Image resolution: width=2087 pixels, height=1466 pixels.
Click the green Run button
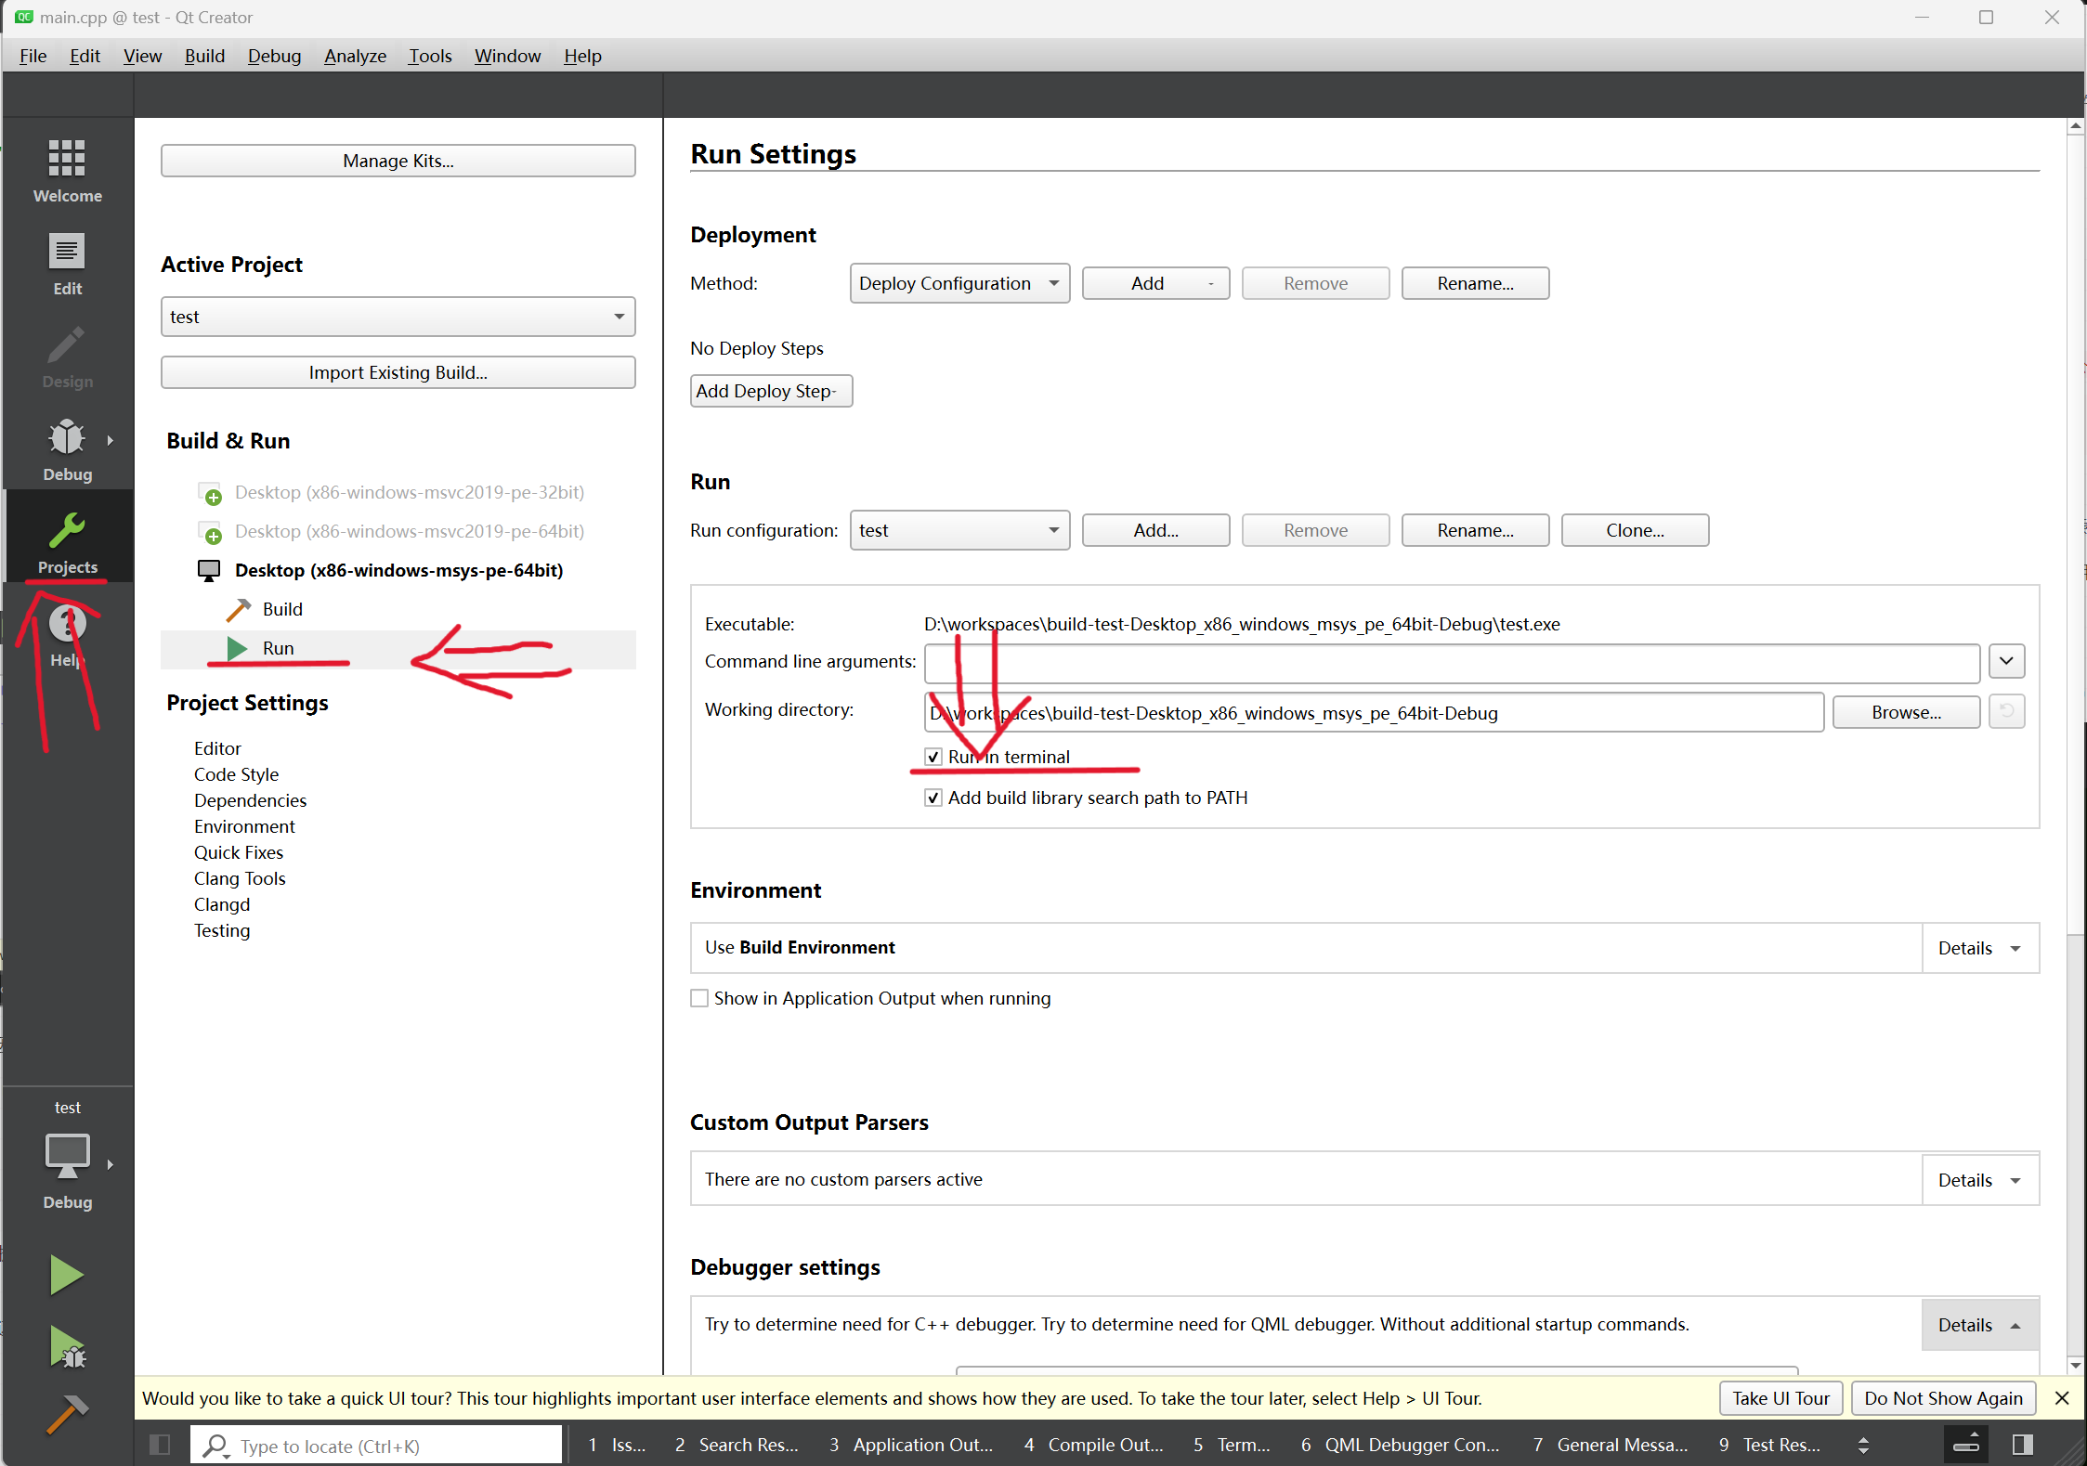tap(67, 1275)
